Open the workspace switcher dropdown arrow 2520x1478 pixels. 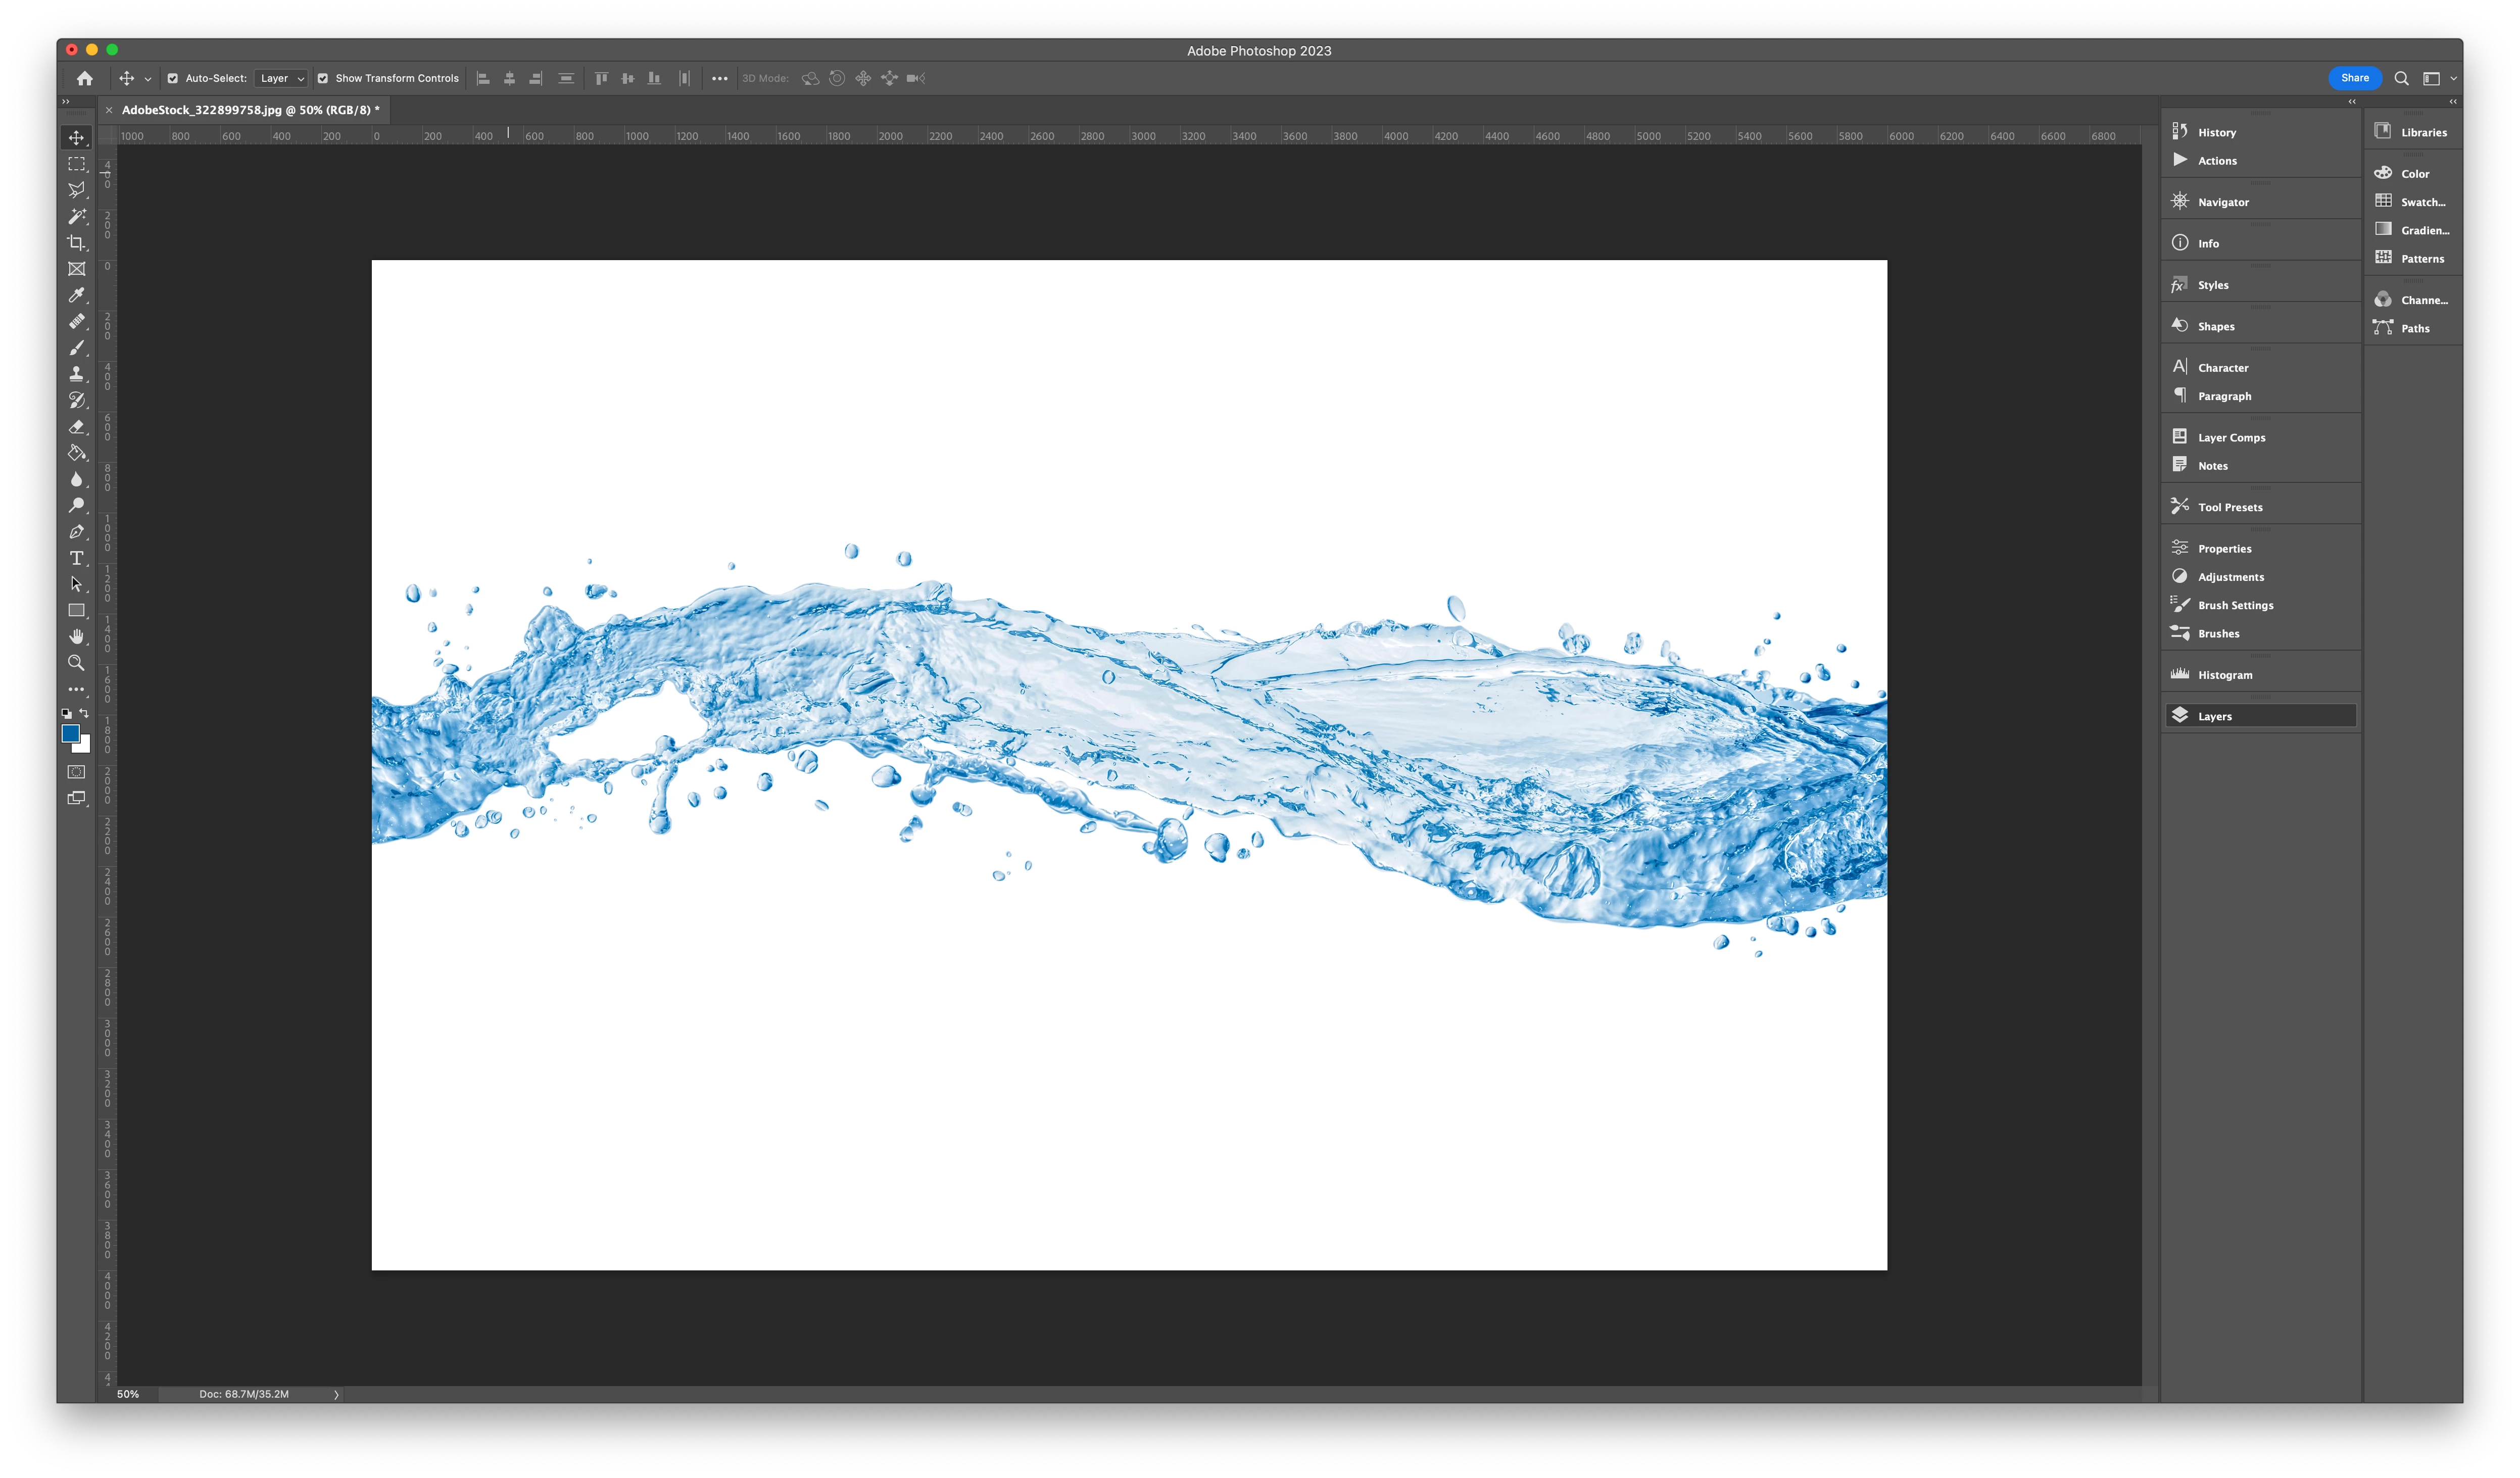[2453, 79]
